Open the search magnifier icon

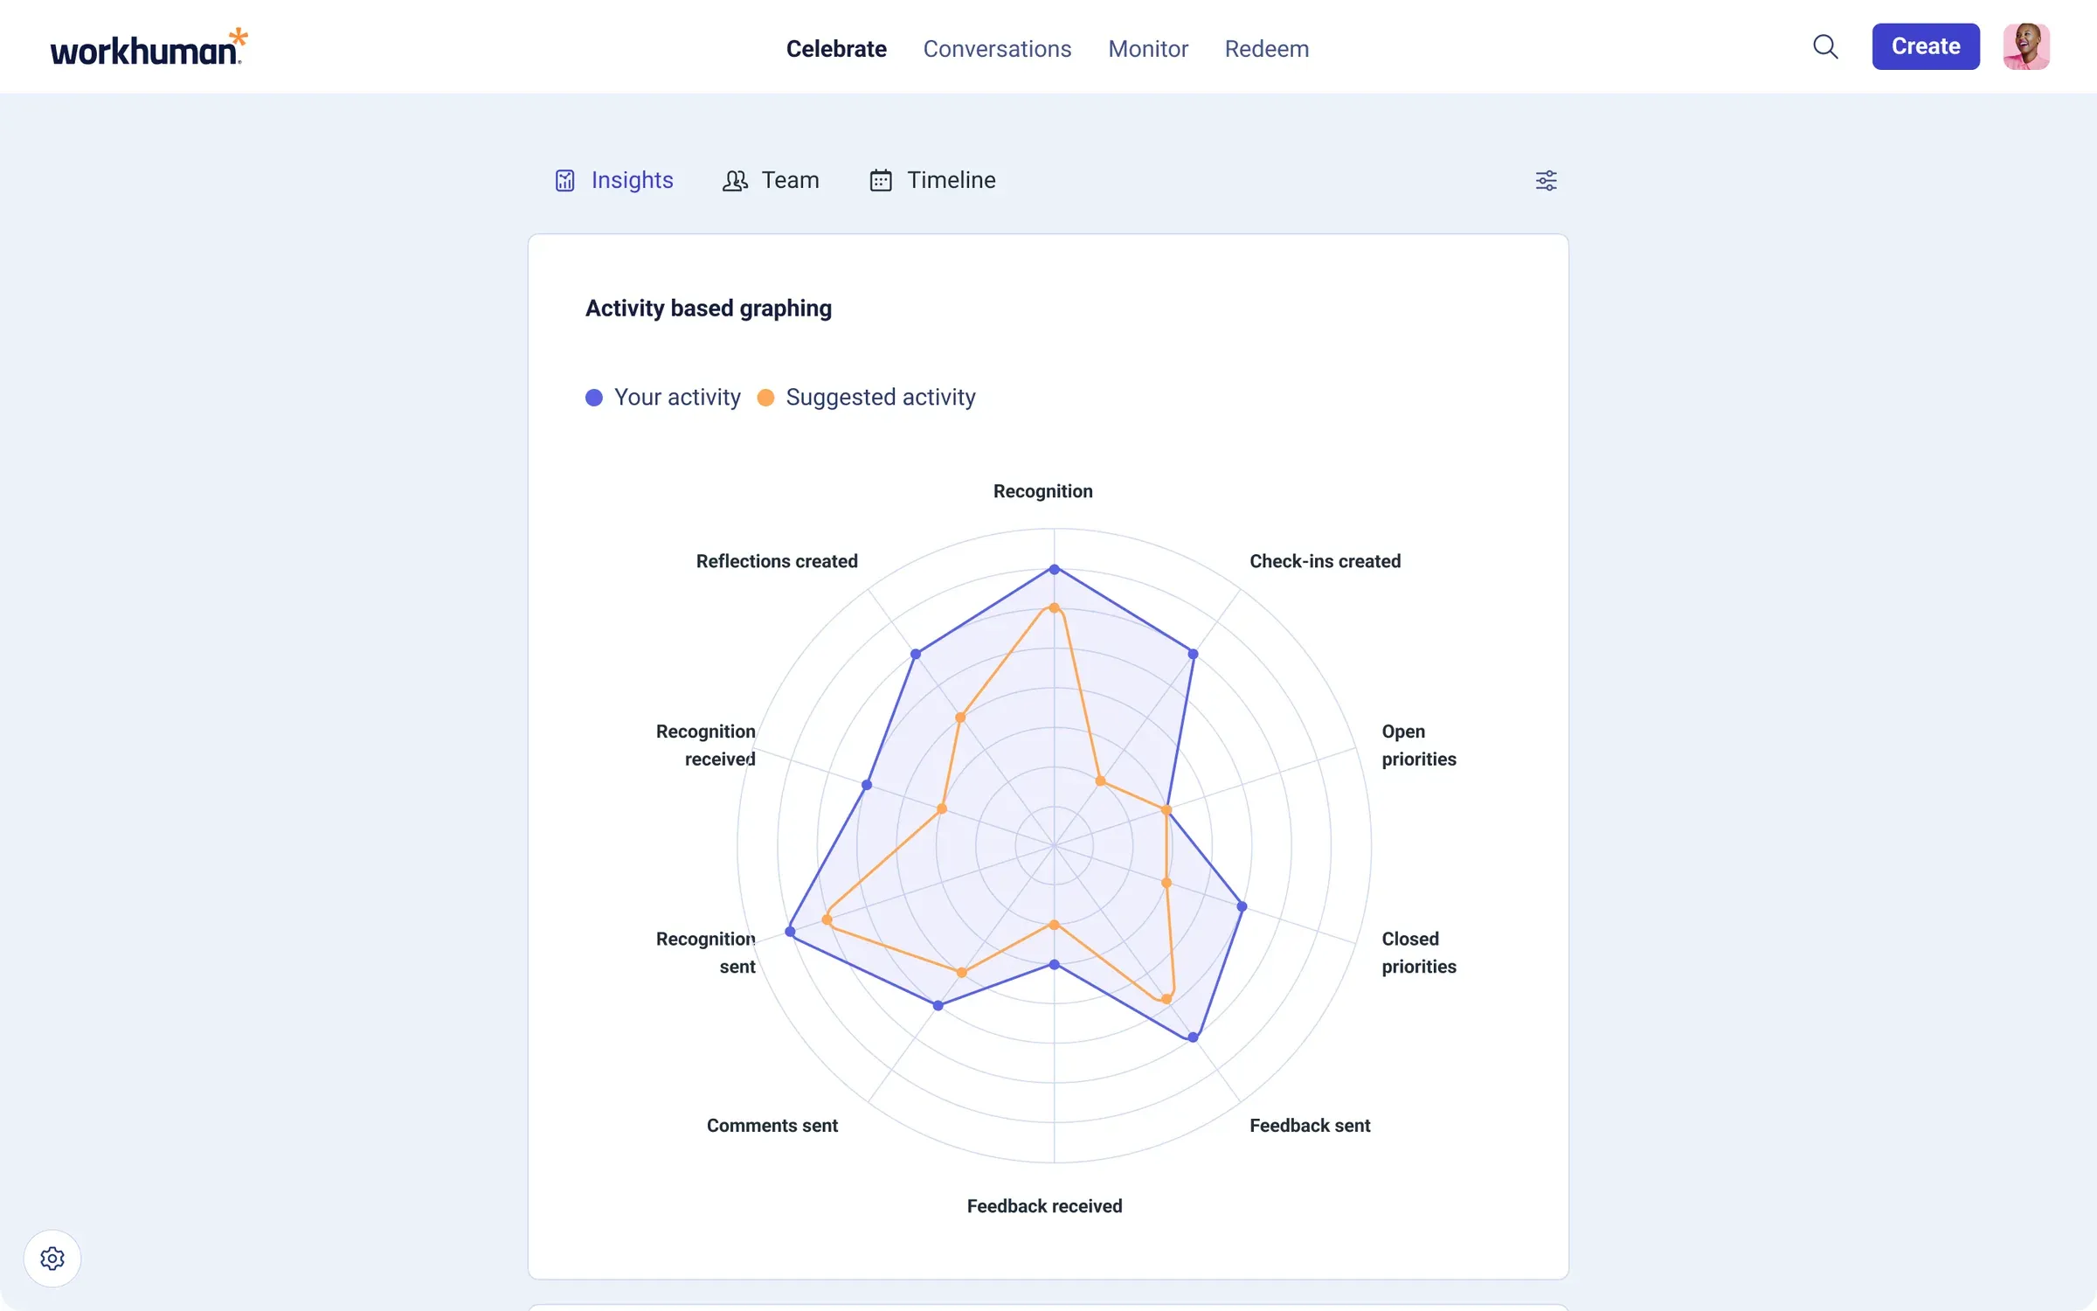pos(1825,46)
